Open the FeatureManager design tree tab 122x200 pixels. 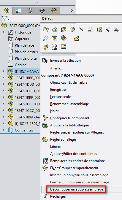tap(7, 11)
